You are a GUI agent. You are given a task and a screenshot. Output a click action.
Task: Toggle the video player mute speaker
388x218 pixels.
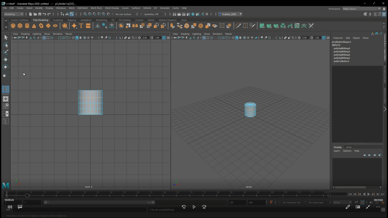(x=10, y=207)
